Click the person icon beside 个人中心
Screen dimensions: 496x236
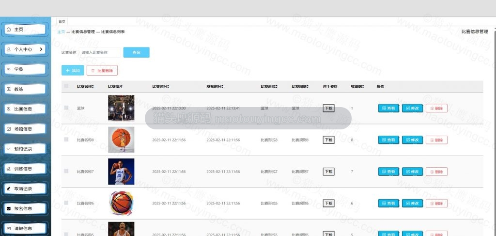click(x=9, y=49)
